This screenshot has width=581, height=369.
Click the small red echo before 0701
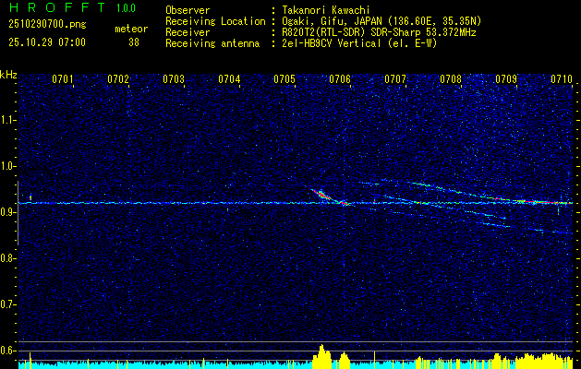[30, 197]
